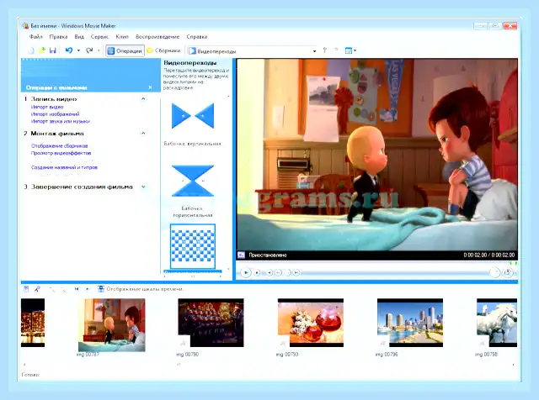This screenshot has height=400, width=539.
Task: Open the narrate timeline microphone icon
Action: tap(37, 289)
